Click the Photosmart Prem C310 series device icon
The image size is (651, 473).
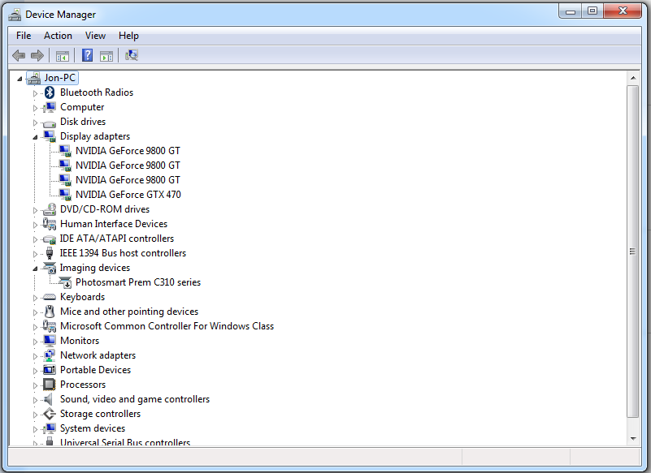click(x=65, y=282)
